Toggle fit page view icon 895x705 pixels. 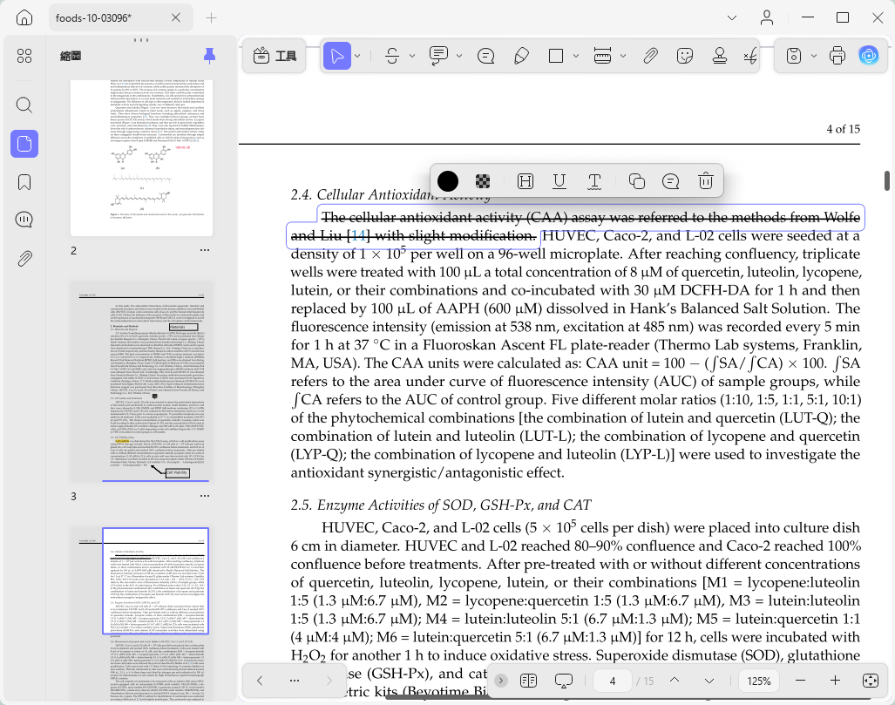(871, 681)
